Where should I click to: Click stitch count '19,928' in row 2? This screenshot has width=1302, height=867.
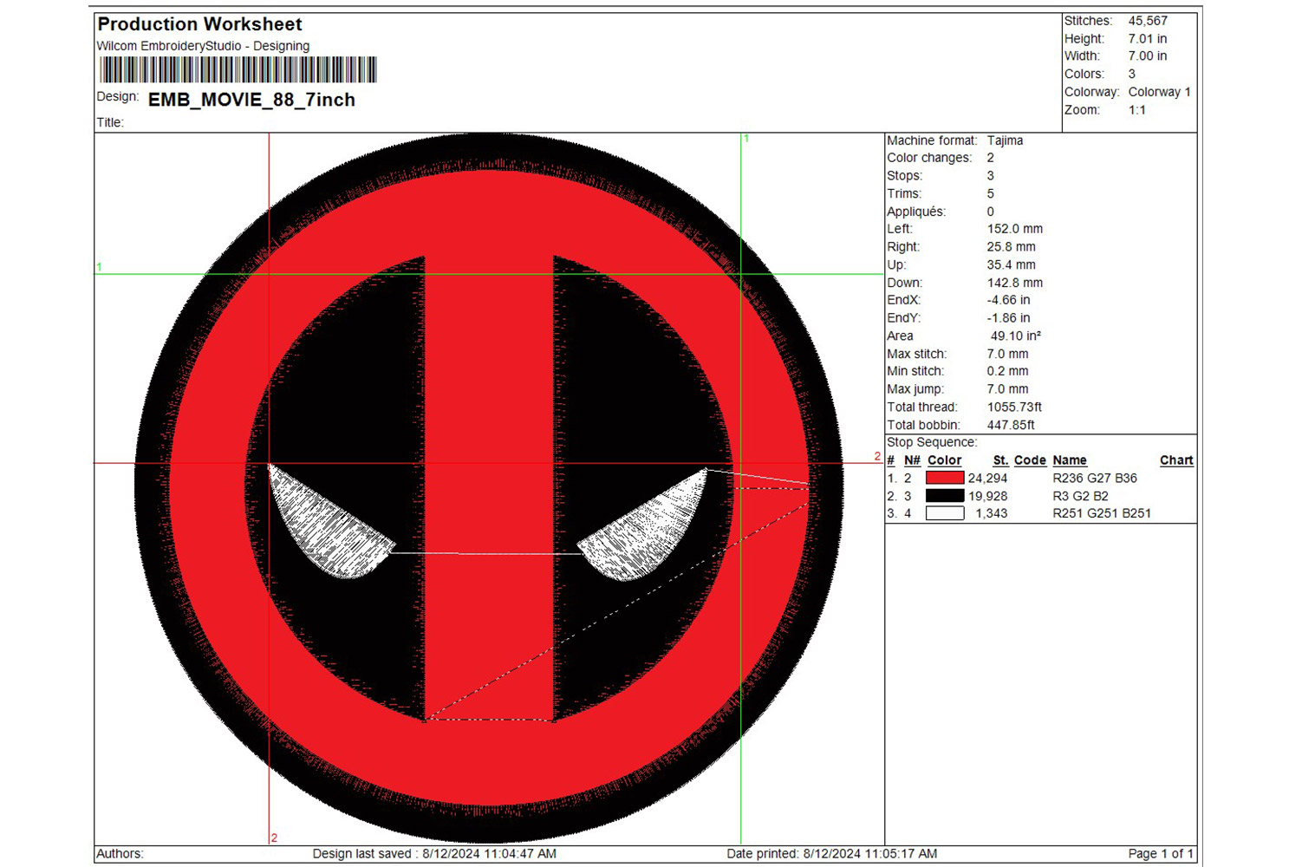click(987, 496)
